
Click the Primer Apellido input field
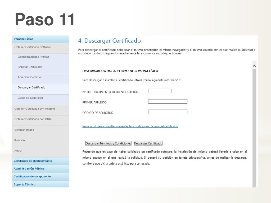(168, 101)
